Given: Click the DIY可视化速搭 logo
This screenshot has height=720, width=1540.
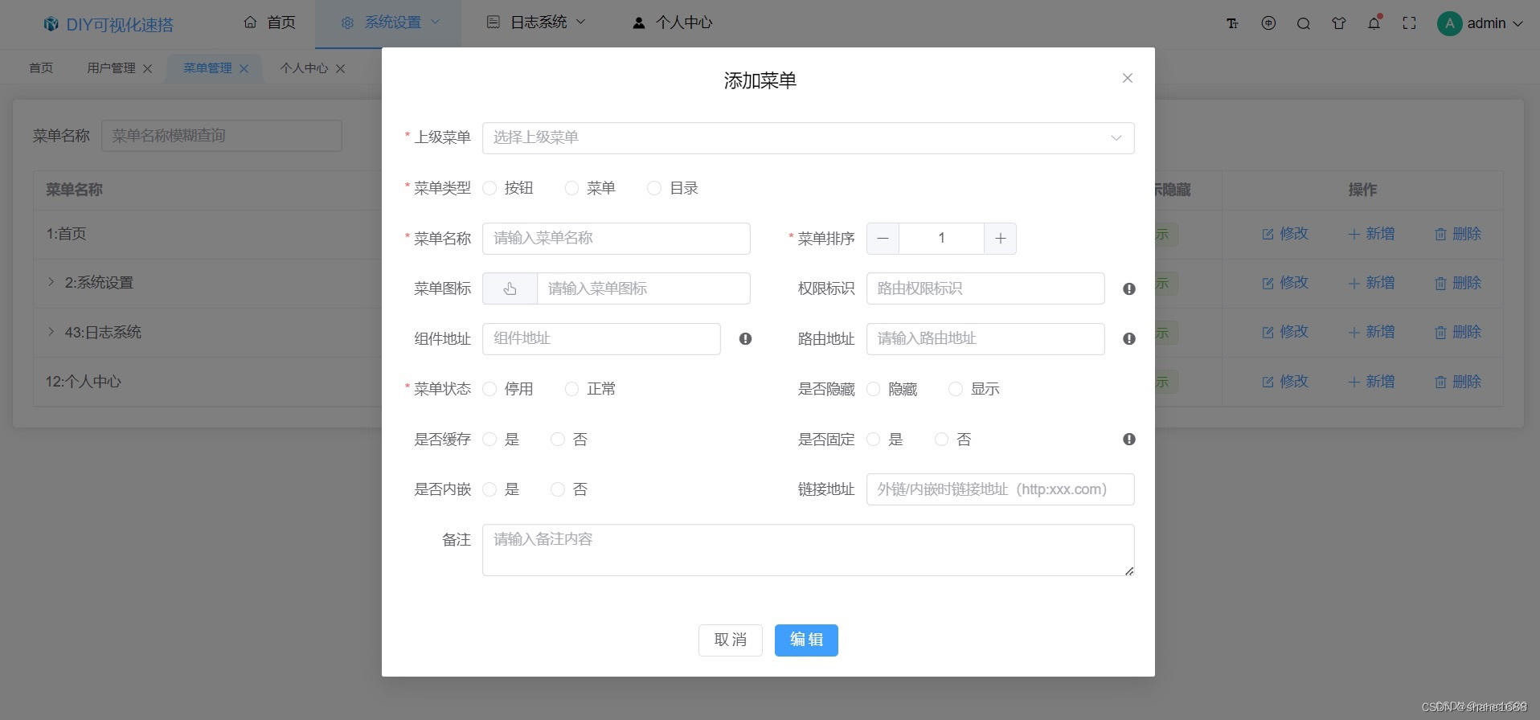Looking at the screenshot, I should click(x=109, y=24).
